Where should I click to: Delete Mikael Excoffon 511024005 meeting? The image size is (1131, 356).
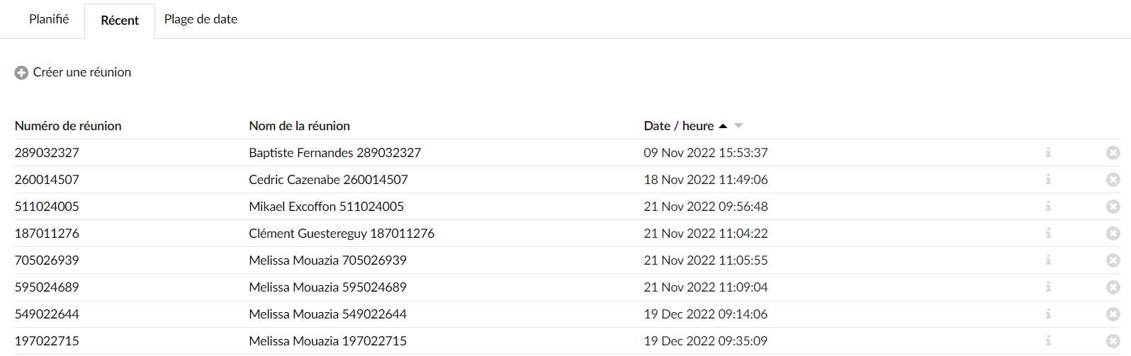click(x=1113, y=207)
